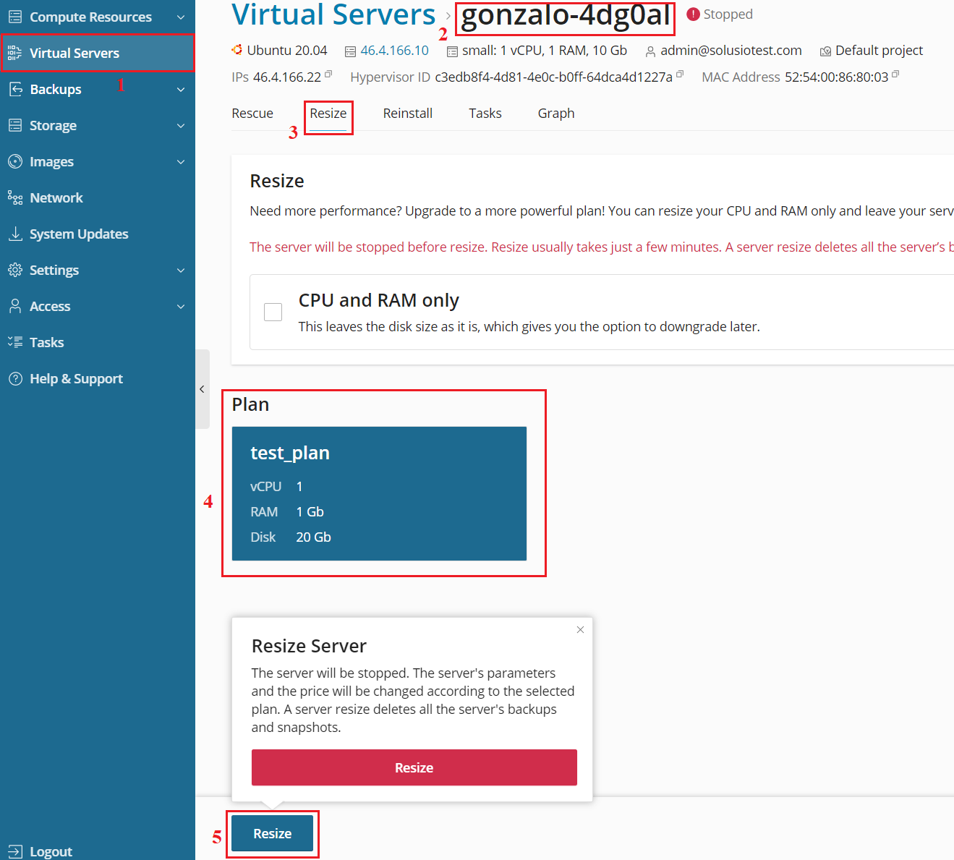Collapse the sidebar with the arrow handle
The image size is (954, 860).
pyautogui.click(x=202, y=389)
